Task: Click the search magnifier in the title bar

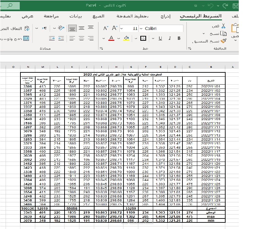Action: point(10,6)
